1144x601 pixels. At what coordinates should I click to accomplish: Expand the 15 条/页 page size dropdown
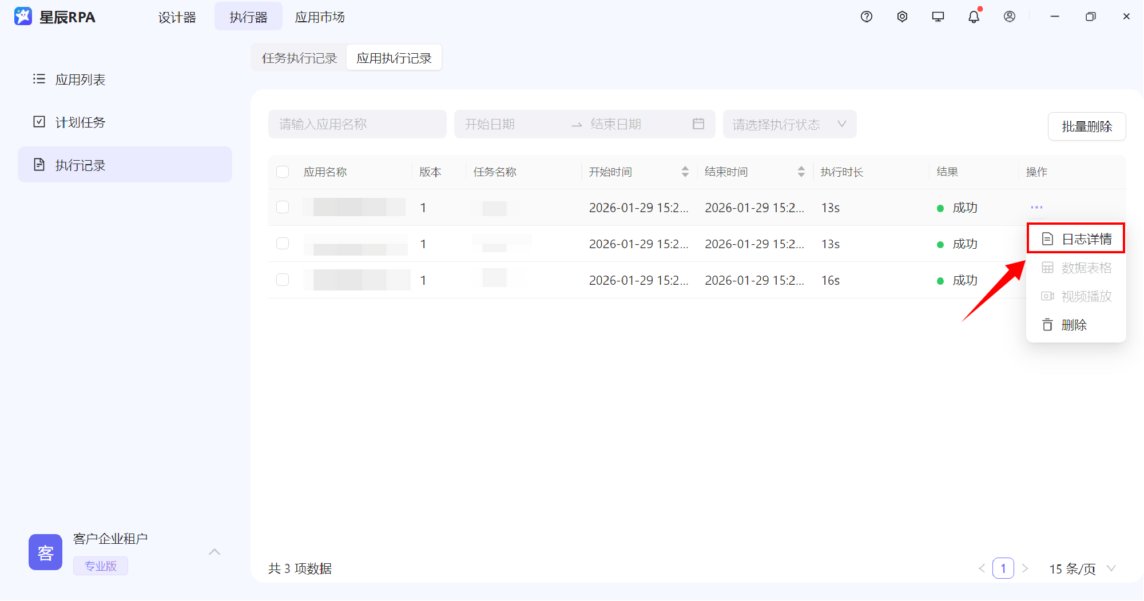[1082, 568]
